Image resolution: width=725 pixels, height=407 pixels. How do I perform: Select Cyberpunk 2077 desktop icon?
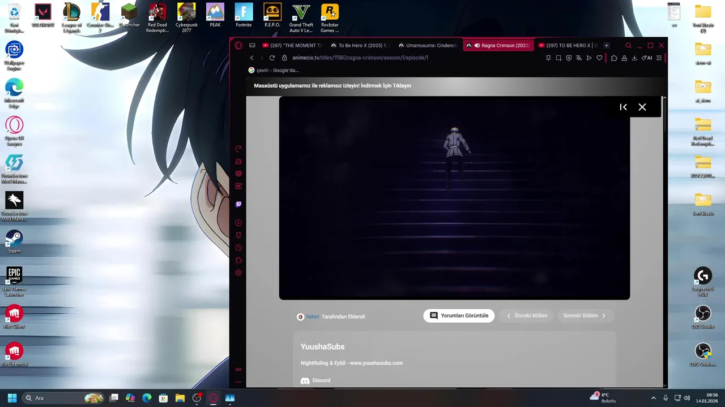click(x=186, y=18)
